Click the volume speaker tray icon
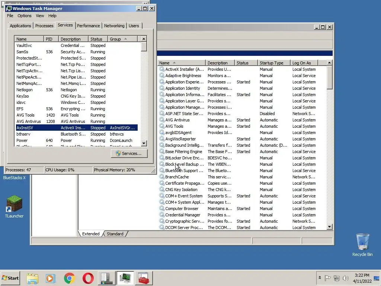The width and height of the screenshot is (381, 286). coord(345,278)
